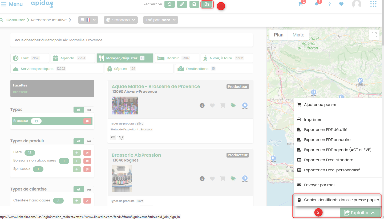
Task: Select the Agenda category tab
Action: point(72,58)
